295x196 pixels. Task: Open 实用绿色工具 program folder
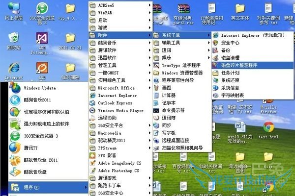tap(120, 80)
